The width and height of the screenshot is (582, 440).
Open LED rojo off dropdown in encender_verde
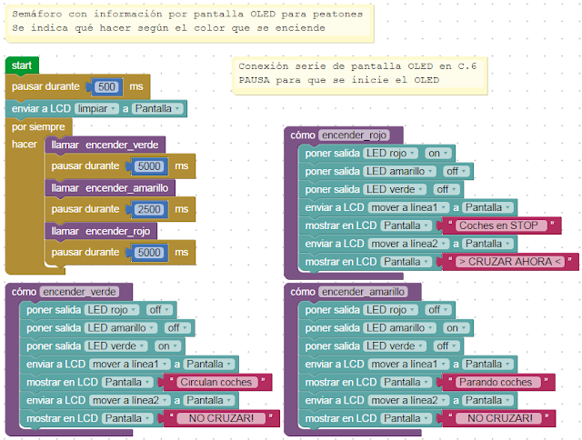tap(160, 310)
